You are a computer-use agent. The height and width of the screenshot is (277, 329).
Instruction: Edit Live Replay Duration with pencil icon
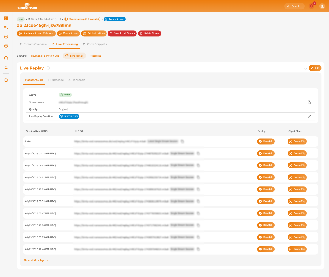[309, 116]
